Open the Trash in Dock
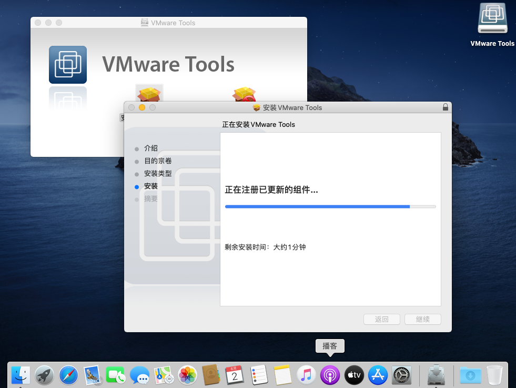This screenshot has height=388, width=516. click(494, 375)
